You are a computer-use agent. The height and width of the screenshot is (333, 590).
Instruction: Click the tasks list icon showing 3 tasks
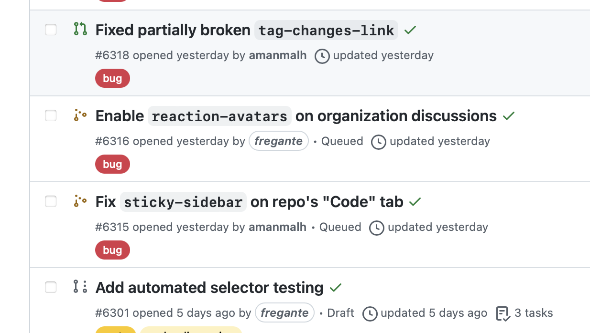pos(503,313)
